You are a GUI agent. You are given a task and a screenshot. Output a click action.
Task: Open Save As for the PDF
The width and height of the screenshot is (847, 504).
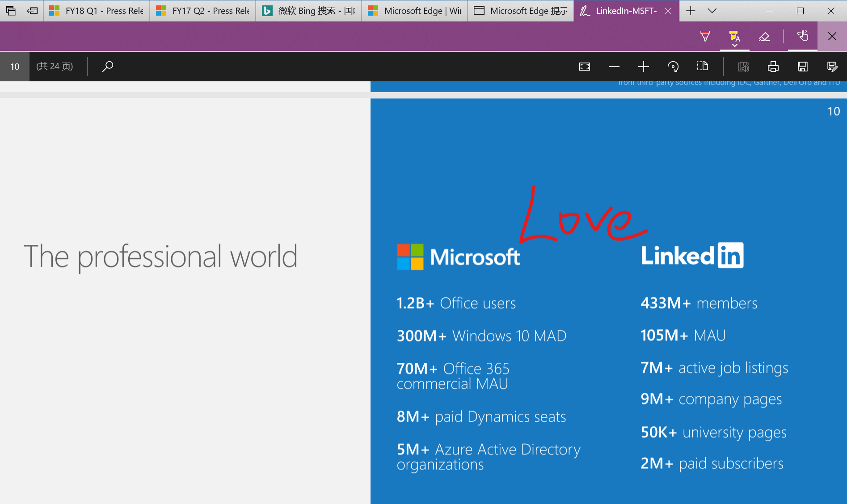pyautogui.click(x=832, y=66)
